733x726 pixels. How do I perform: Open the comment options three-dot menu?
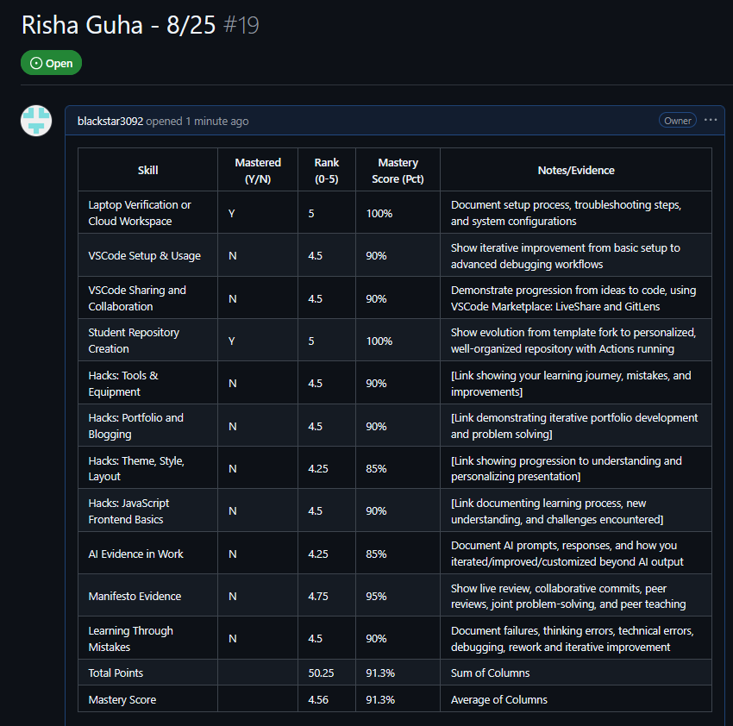(x=711, y=121)
